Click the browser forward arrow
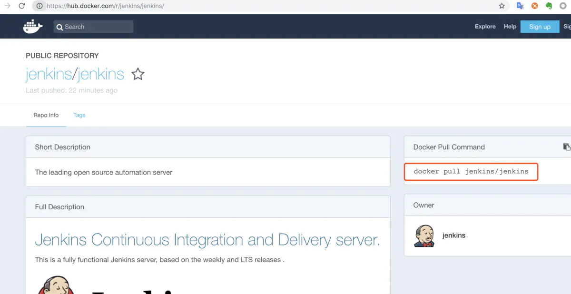571x294 pixels. point(7,6)
